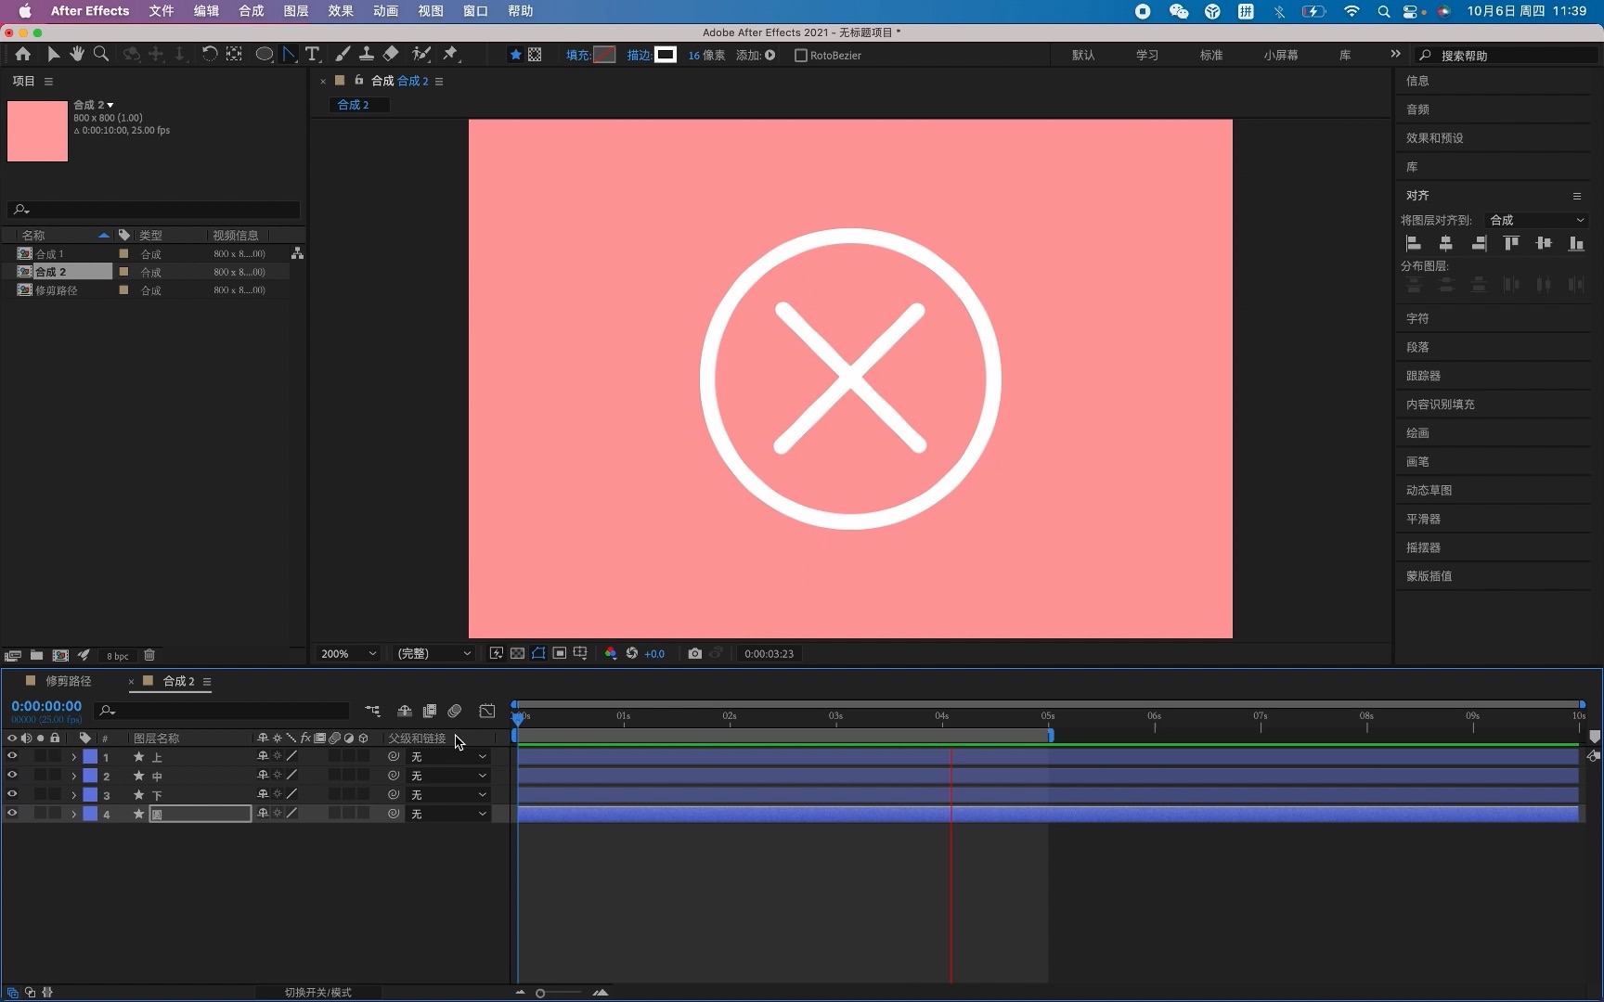The width and height of the screenshot is (1604, 1002).
Task: Open show channel RGB menu
Action: click(x=610, y=653)
